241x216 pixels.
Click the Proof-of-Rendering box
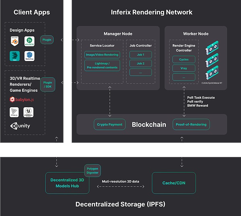pyautogui.click(x=191, y=124)
